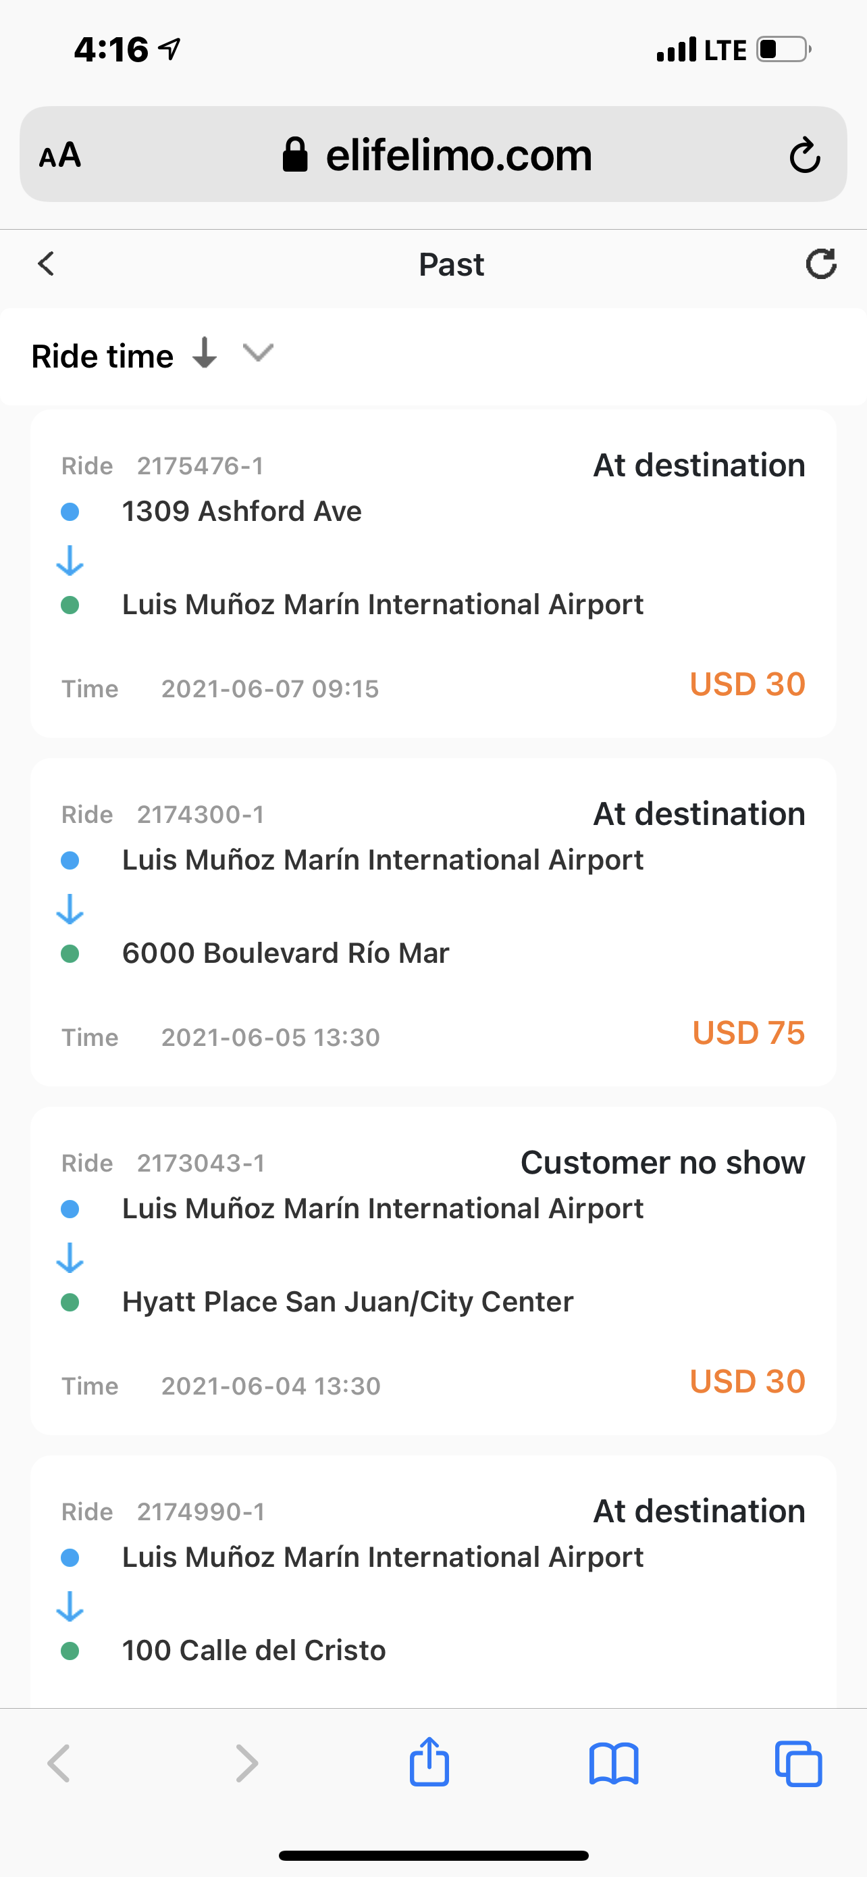The height and width of the screenshot is (1877, 867).
Task: Select 6000 Boulevard Río Mar destination
Action: click(286, 953)
